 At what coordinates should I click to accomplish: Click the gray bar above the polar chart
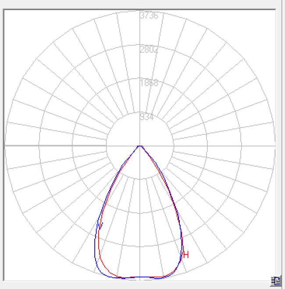140,4
